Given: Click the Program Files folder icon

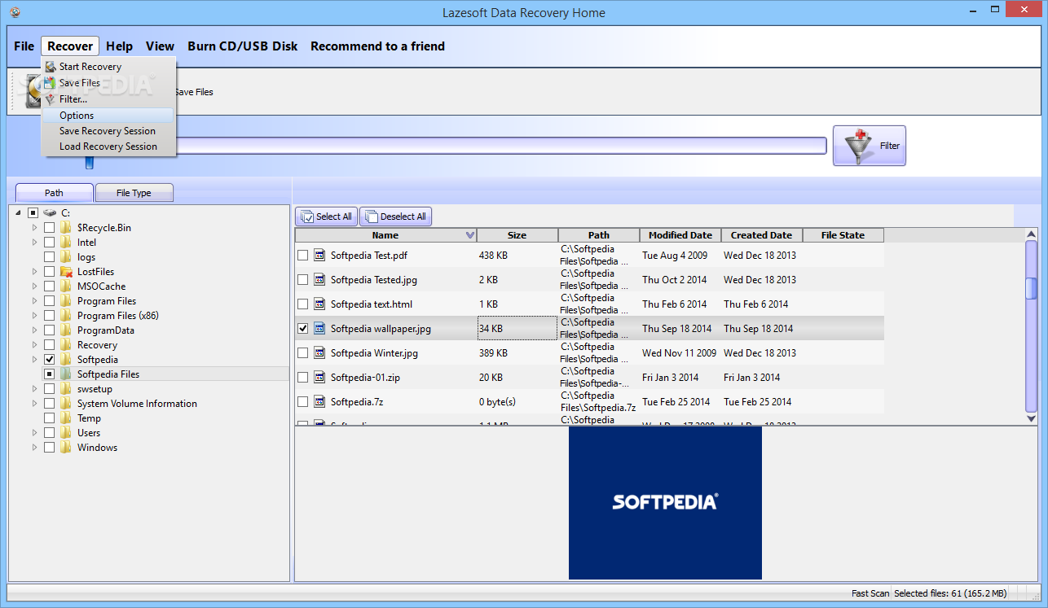Looking at the screenshot, I should 66,301.
